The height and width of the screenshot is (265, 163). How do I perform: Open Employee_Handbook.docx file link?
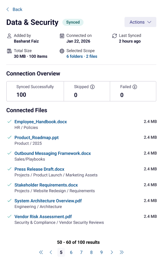[41, 121]
